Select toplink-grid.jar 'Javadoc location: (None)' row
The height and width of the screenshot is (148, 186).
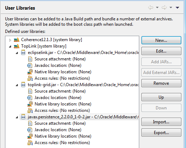[58, 98]
